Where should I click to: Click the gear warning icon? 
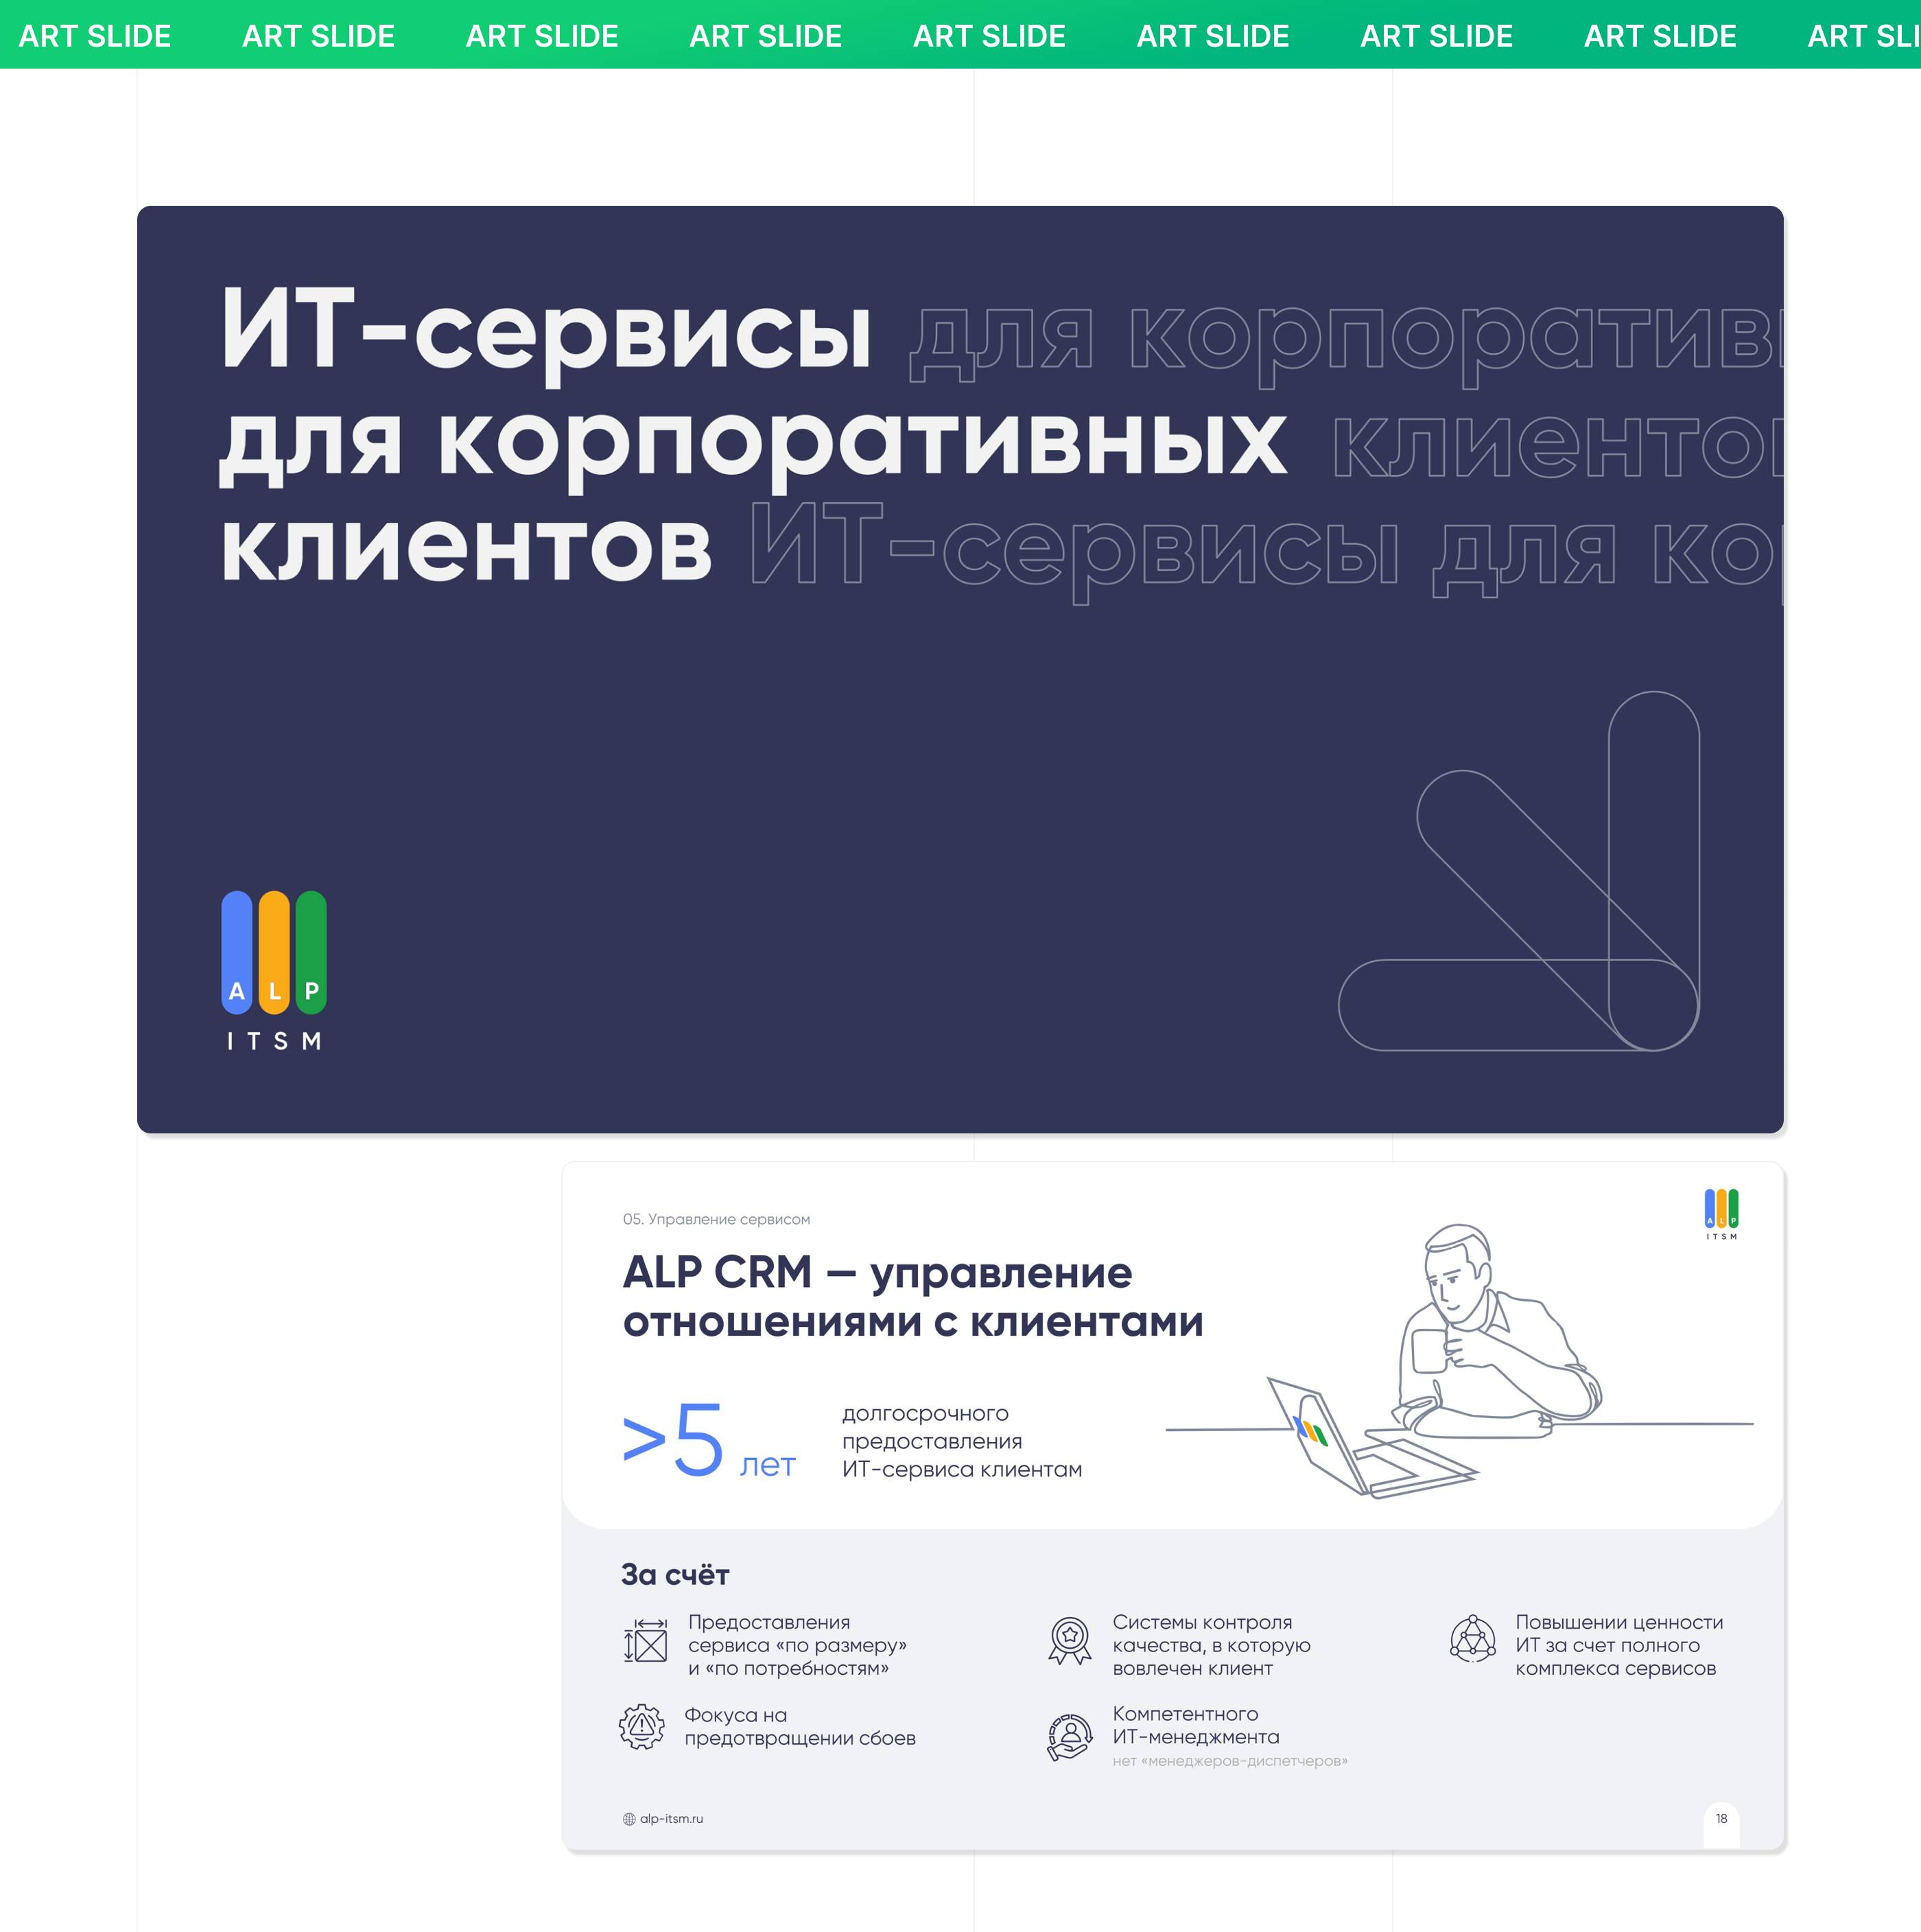pyautogui.click(x=641, y=1726)
